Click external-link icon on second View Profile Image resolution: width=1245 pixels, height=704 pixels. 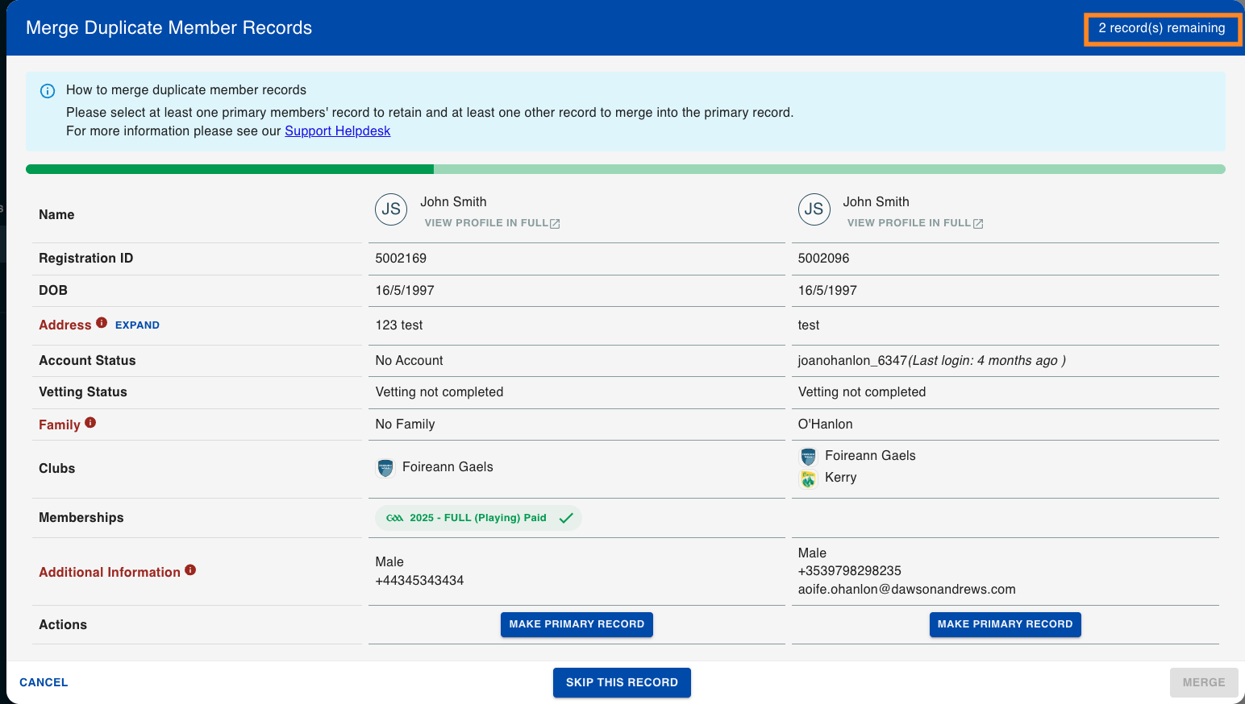coord(978,224)
